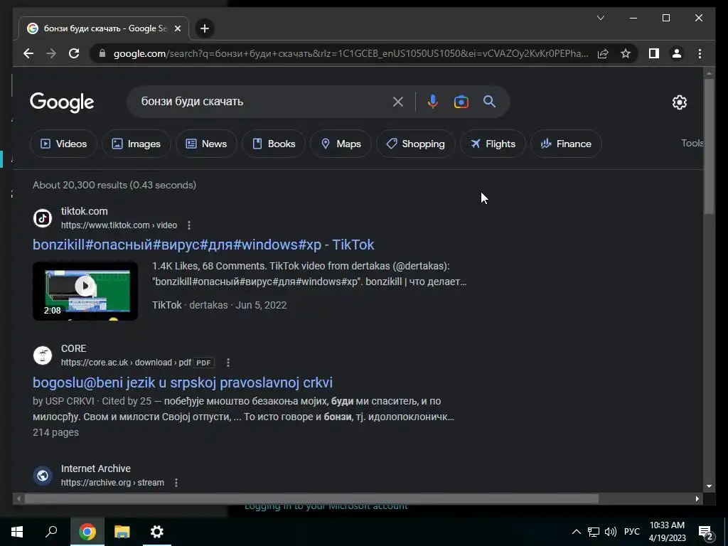
Task: Click the tiktok.com video URL text
Action: pos(119,225)
